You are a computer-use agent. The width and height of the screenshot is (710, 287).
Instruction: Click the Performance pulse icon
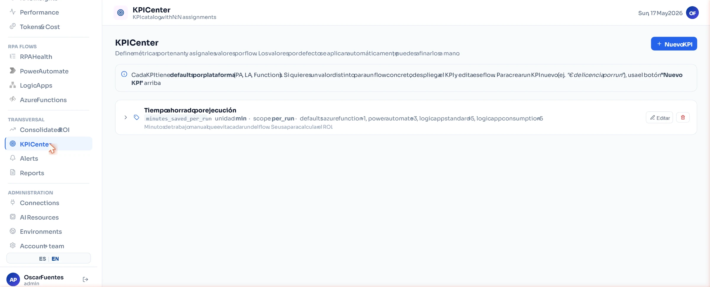point(12,12)
